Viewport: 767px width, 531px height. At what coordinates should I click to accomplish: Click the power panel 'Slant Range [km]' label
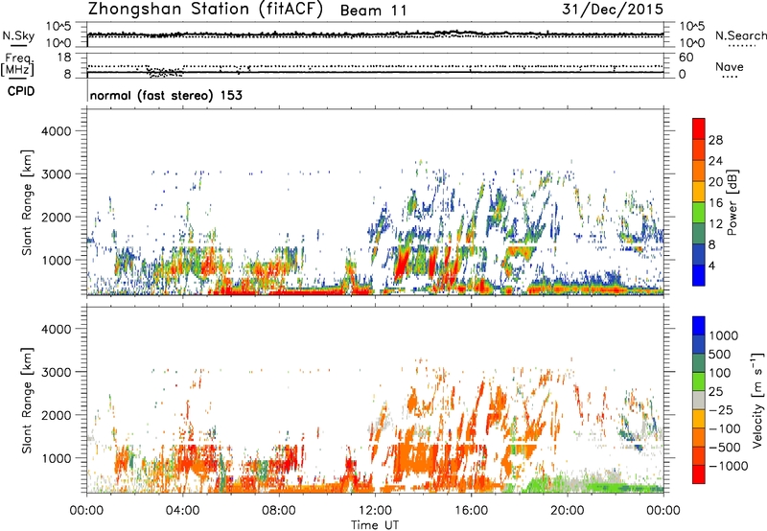coord(27,202)
